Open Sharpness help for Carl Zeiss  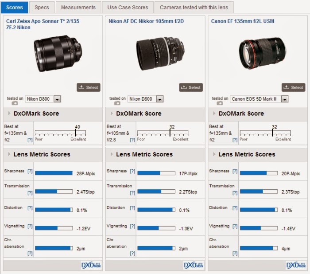[x=30, y=171]
